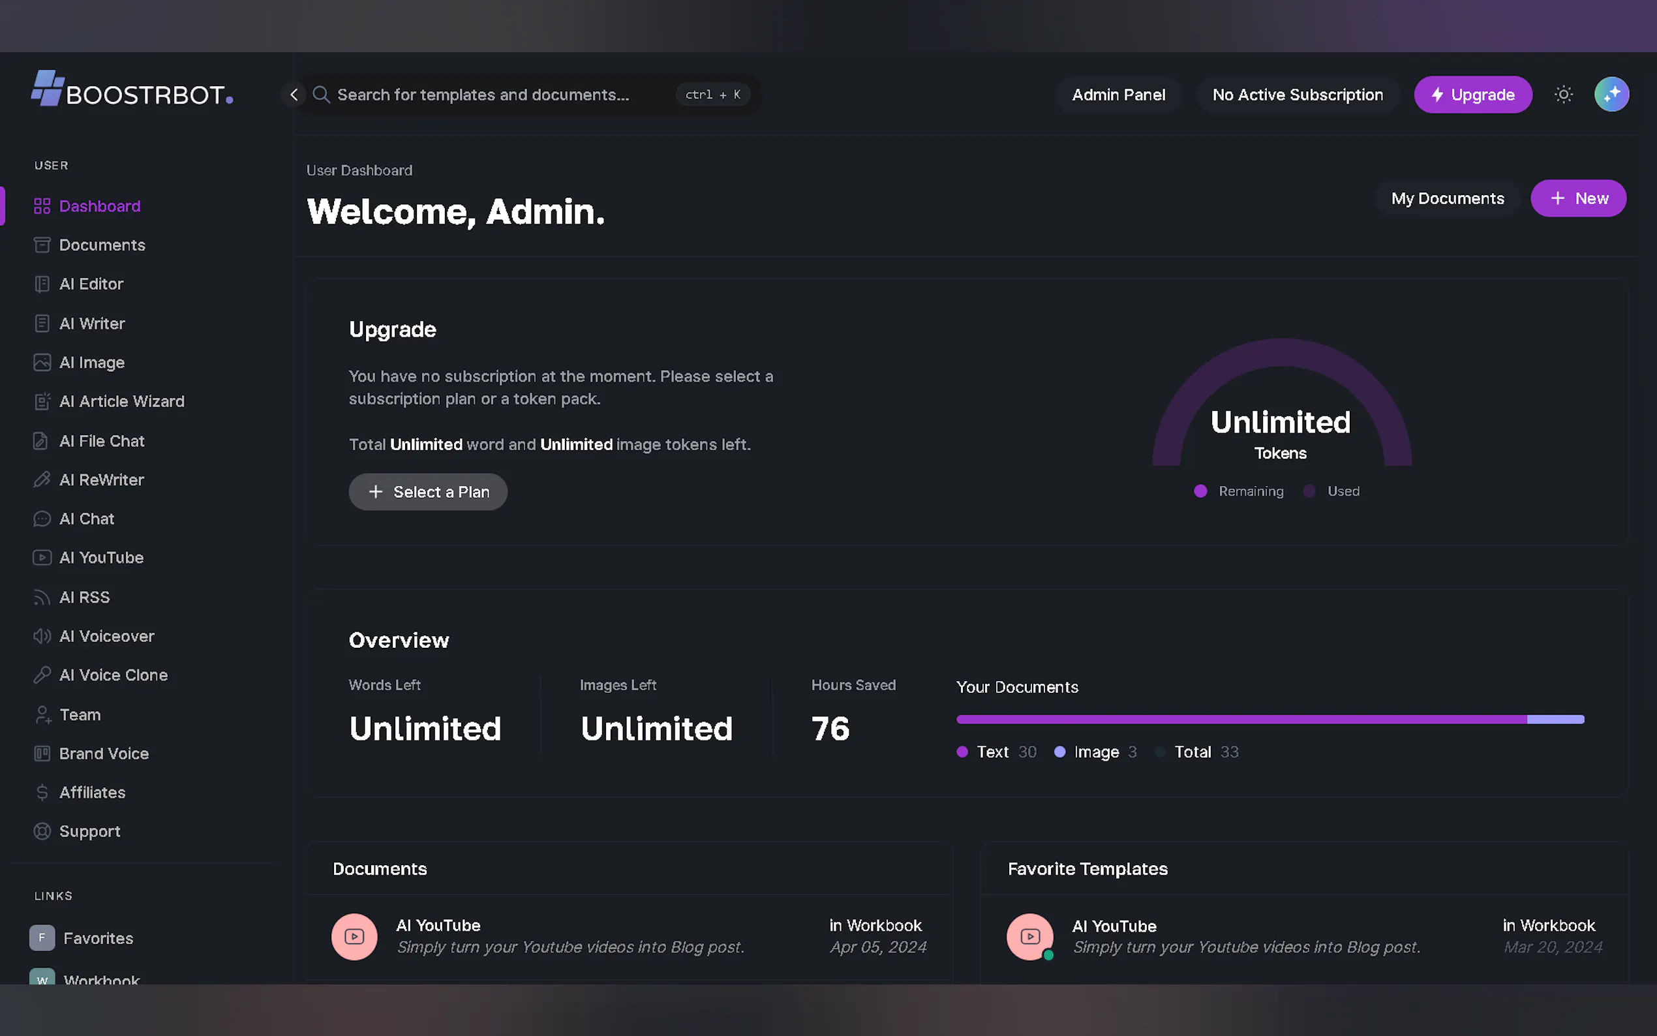
Task: Click the Select a Plan button
Action: [428, 492]
